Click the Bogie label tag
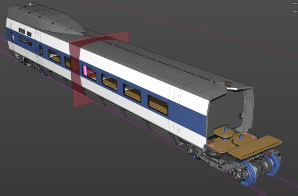 click(294, 12)
